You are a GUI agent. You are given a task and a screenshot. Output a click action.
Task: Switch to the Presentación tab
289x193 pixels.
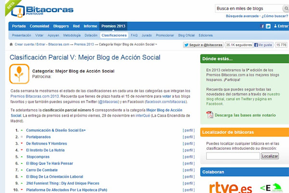click(22, 35)
